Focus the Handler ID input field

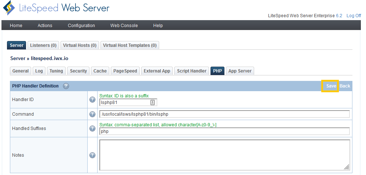point(128,102)
